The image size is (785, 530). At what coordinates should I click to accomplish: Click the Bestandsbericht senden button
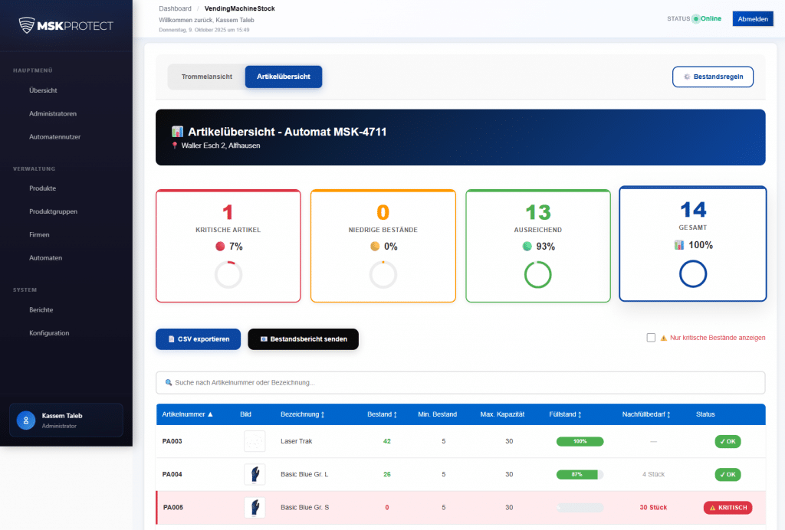coord(303,339)
